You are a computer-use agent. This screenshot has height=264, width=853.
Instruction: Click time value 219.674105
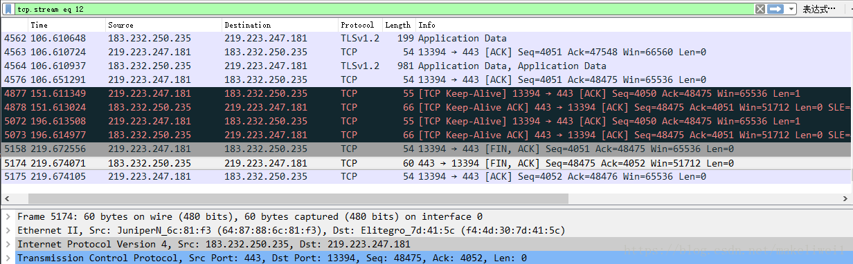pos(58,177)
